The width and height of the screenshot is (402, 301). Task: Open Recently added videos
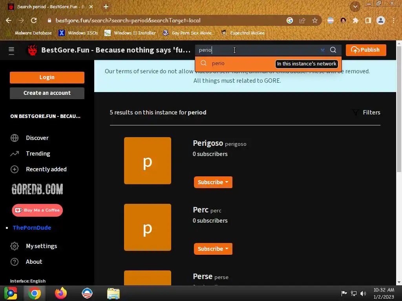tap(46, 169)
